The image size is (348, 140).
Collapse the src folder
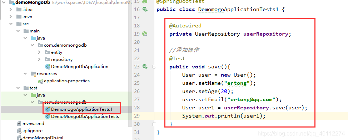pyautogui.click(x=11, y=24)
